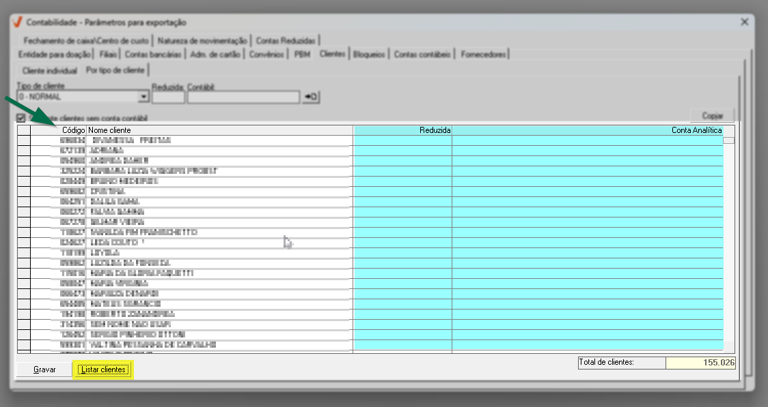The width and height of the screenshot is (768, 407).
Task: Click the Gravar button
Action: [x=44, y=370]
